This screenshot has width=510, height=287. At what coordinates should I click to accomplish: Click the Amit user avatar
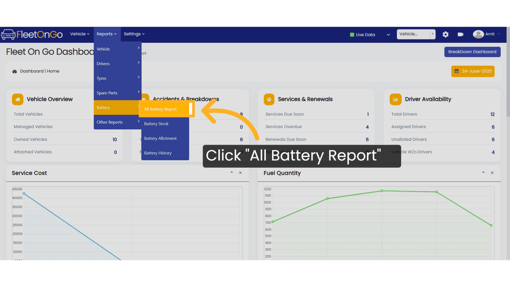(478, 34)
